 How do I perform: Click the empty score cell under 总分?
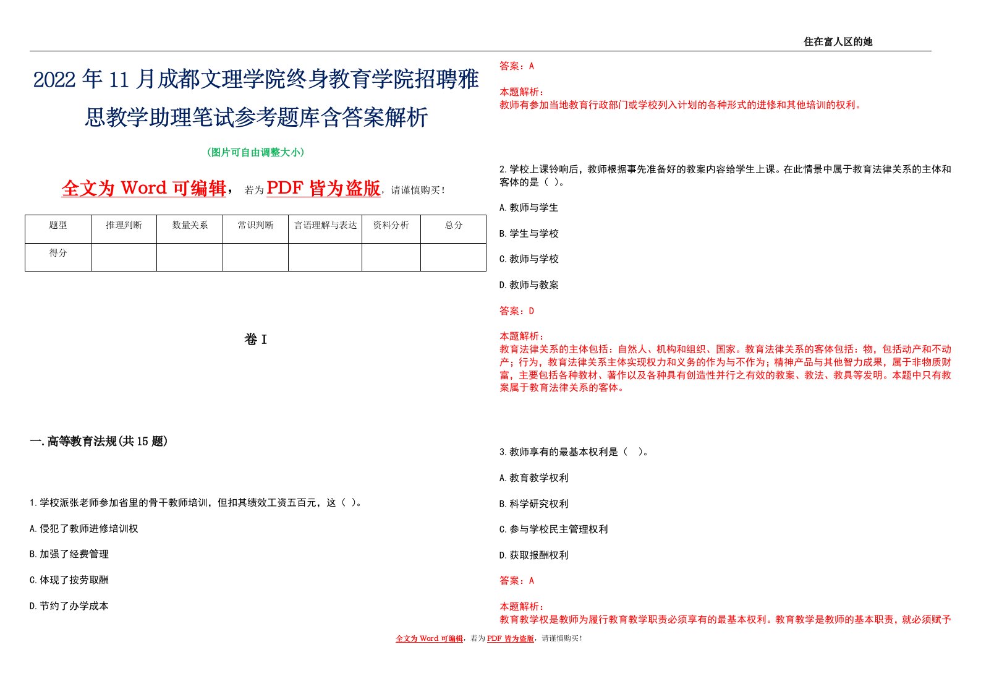[454, 257]
